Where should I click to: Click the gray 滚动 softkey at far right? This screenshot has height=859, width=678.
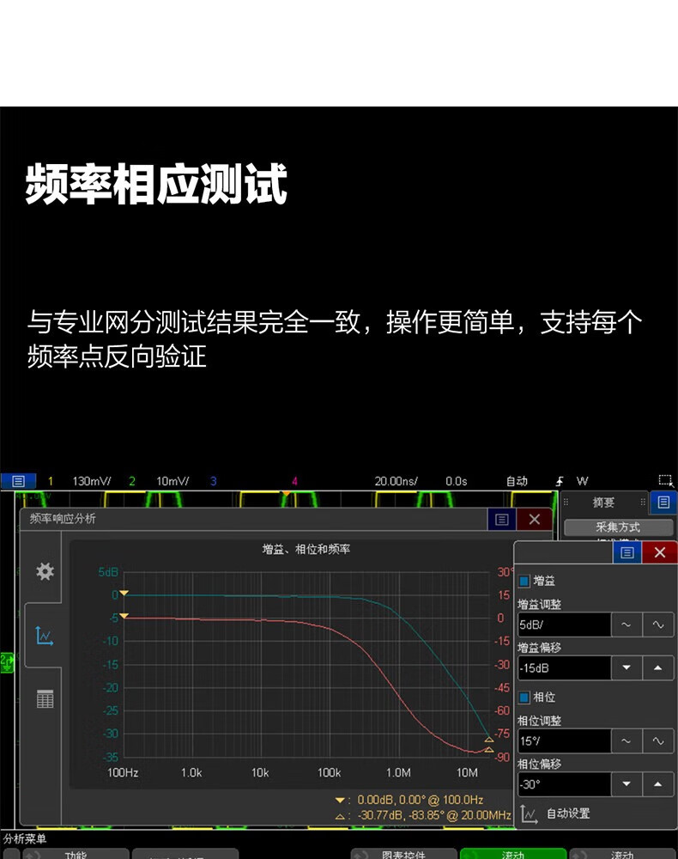(622, 854)
